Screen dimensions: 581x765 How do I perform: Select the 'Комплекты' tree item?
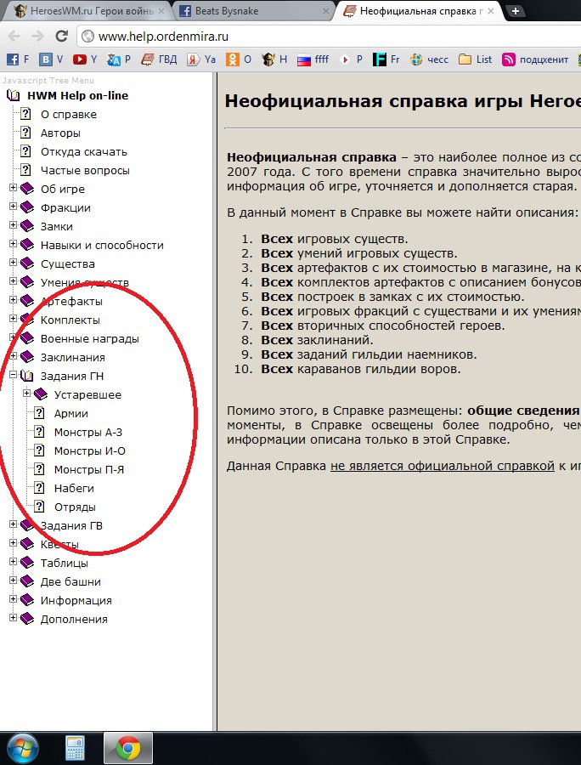tap(71, 320)
